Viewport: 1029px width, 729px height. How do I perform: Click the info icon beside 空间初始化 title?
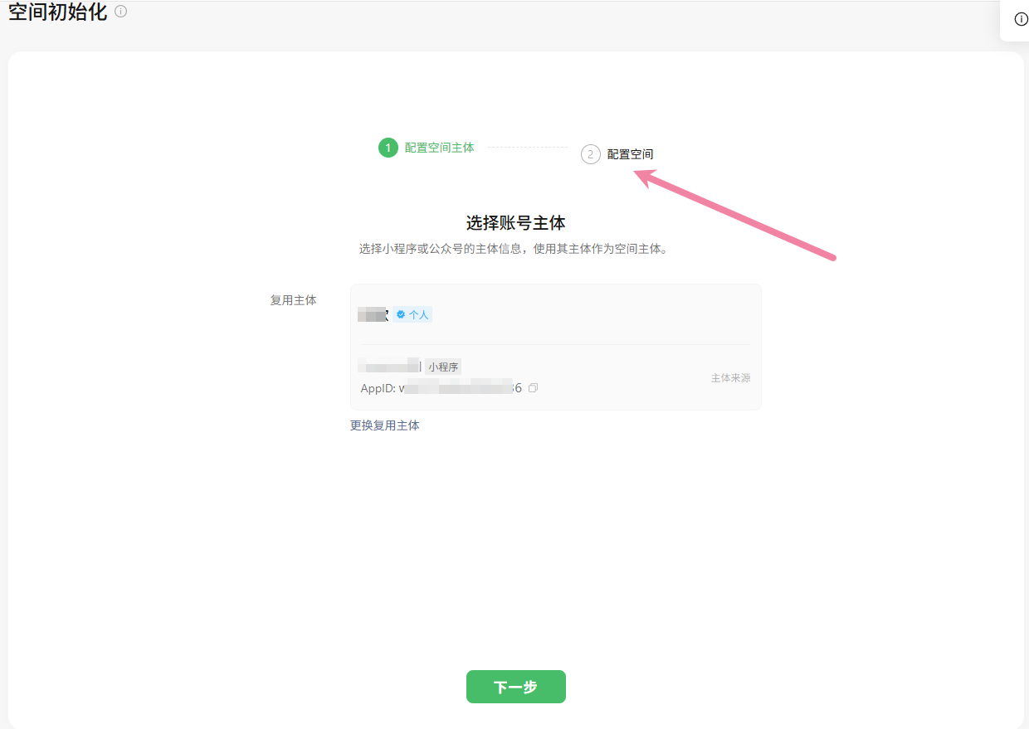[120, 12]
